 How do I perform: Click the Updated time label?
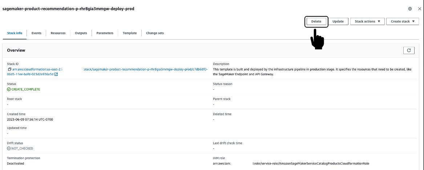click(17, 128)
